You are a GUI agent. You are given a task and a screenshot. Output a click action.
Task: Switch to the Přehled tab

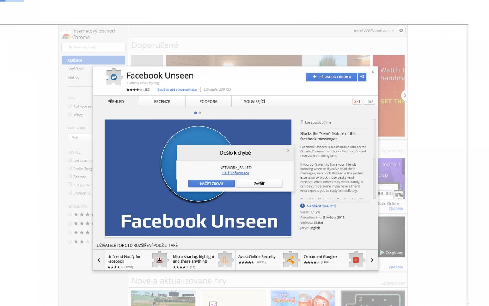click(x=116, y=102)
